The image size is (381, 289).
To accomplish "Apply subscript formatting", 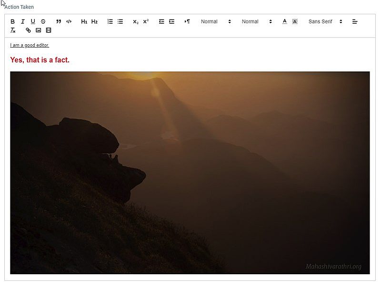I will 136,21.
